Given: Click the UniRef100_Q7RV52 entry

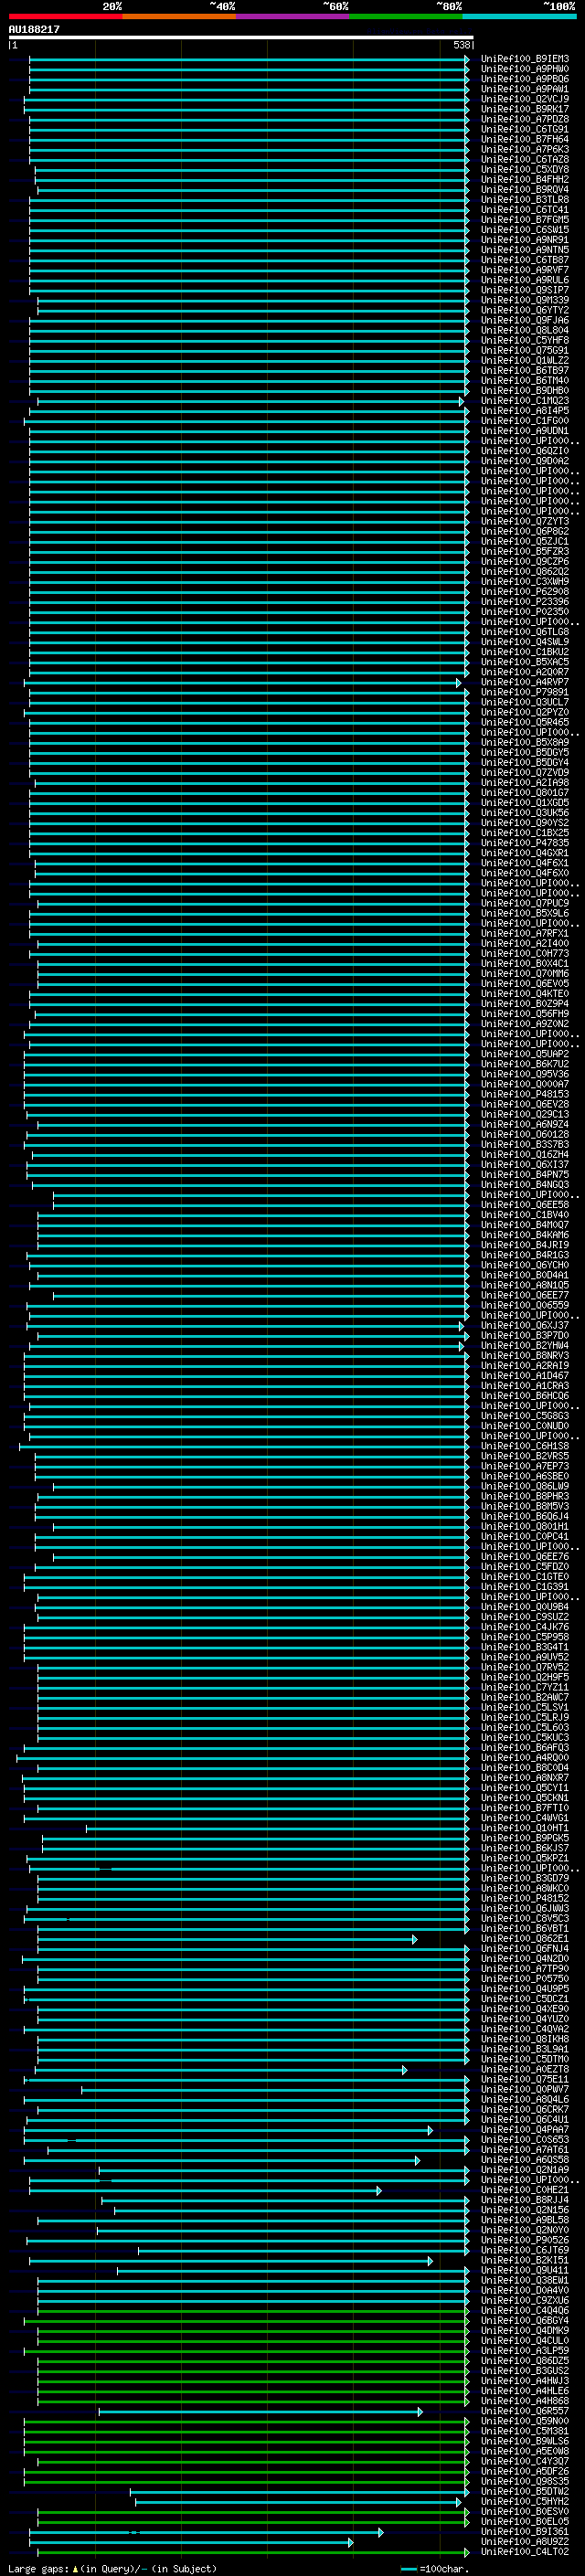Looking at the screenshot, I should click(525, 1666).
